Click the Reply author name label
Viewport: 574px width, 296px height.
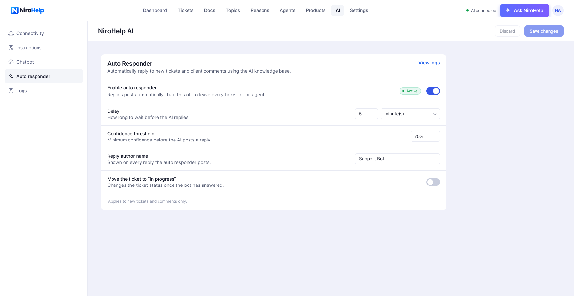coord(128,156)
